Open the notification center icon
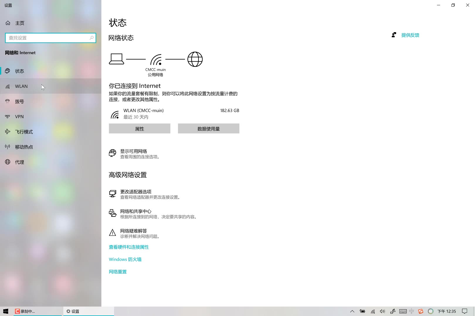475x316 pixels. point(464,311)
